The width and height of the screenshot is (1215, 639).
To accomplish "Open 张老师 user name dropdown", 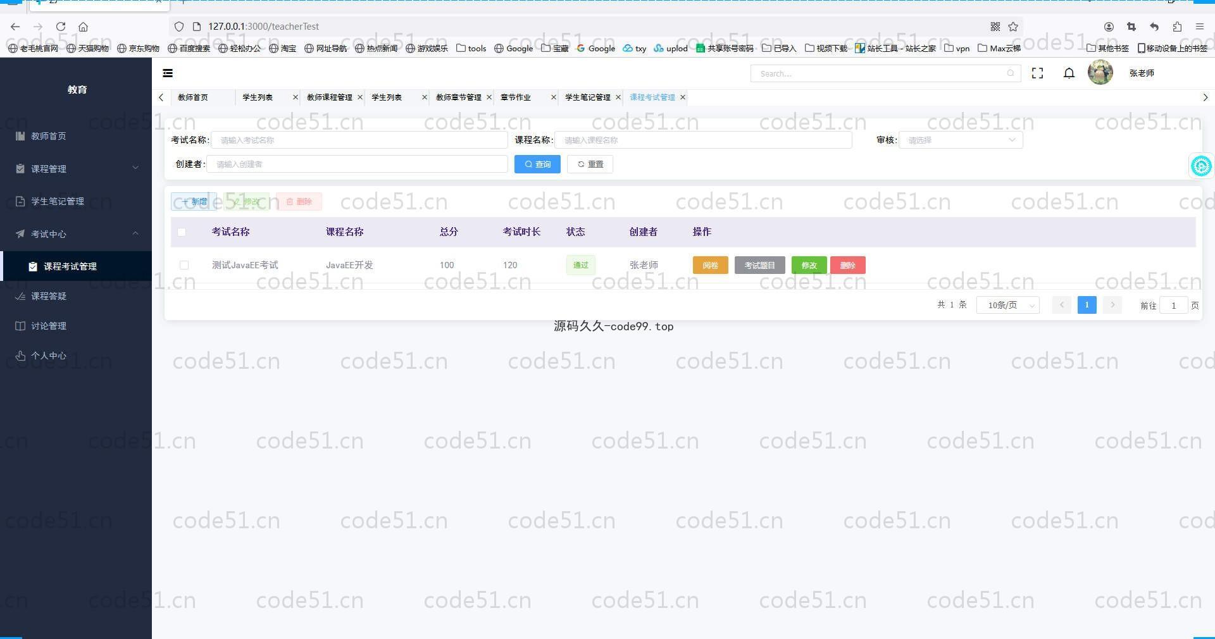I will 1142,73.
